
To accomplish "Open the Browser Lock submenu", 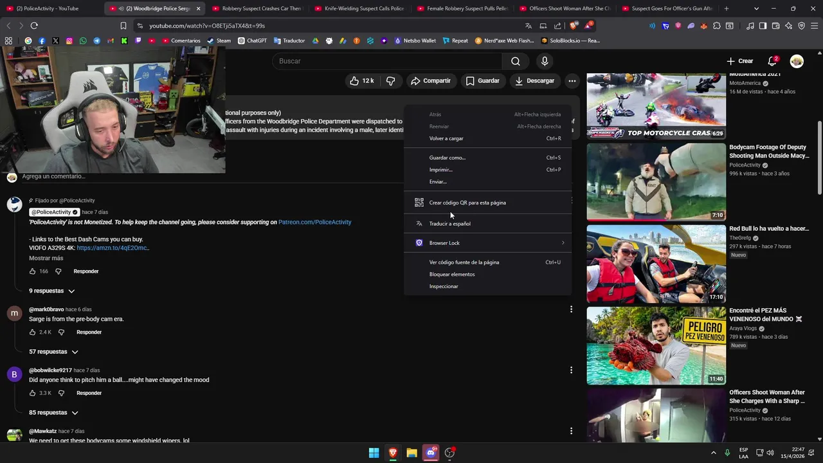I will tap(488, 243).
